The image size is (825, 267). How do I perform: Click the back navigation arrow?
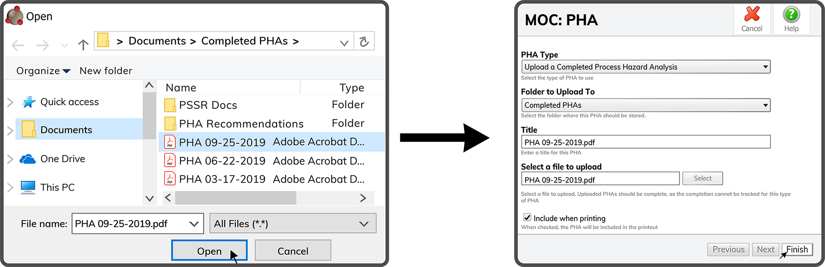click(18, 45)
